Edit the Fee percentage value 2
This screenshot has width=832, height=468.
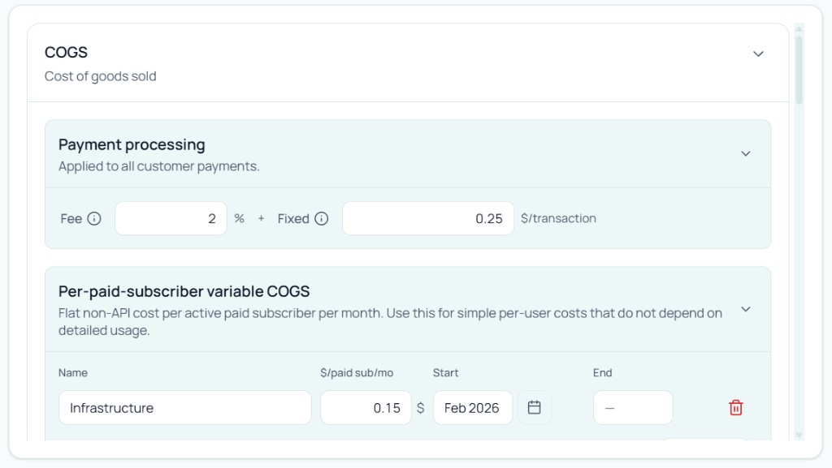point(171,218)
